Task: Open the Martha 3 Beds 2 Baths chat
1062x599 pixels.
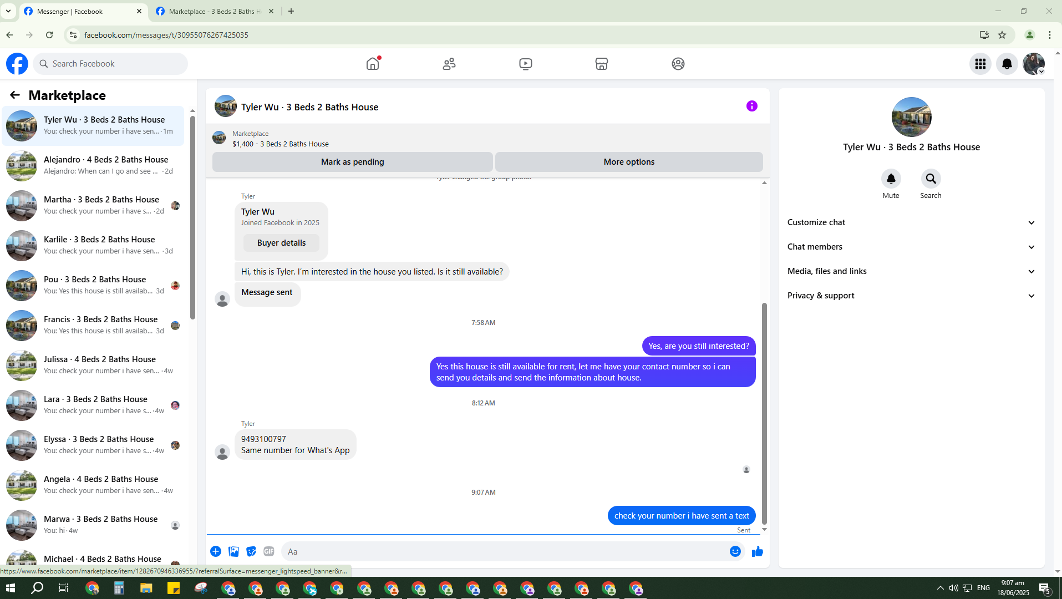Action: tap(93, 206)
